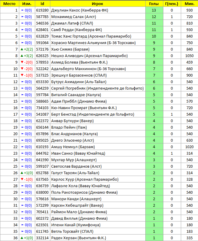Click the red down arrow in Адальберто Маккиннон row
Viewport: 198px width, 241px height.
tap(22, 69)
